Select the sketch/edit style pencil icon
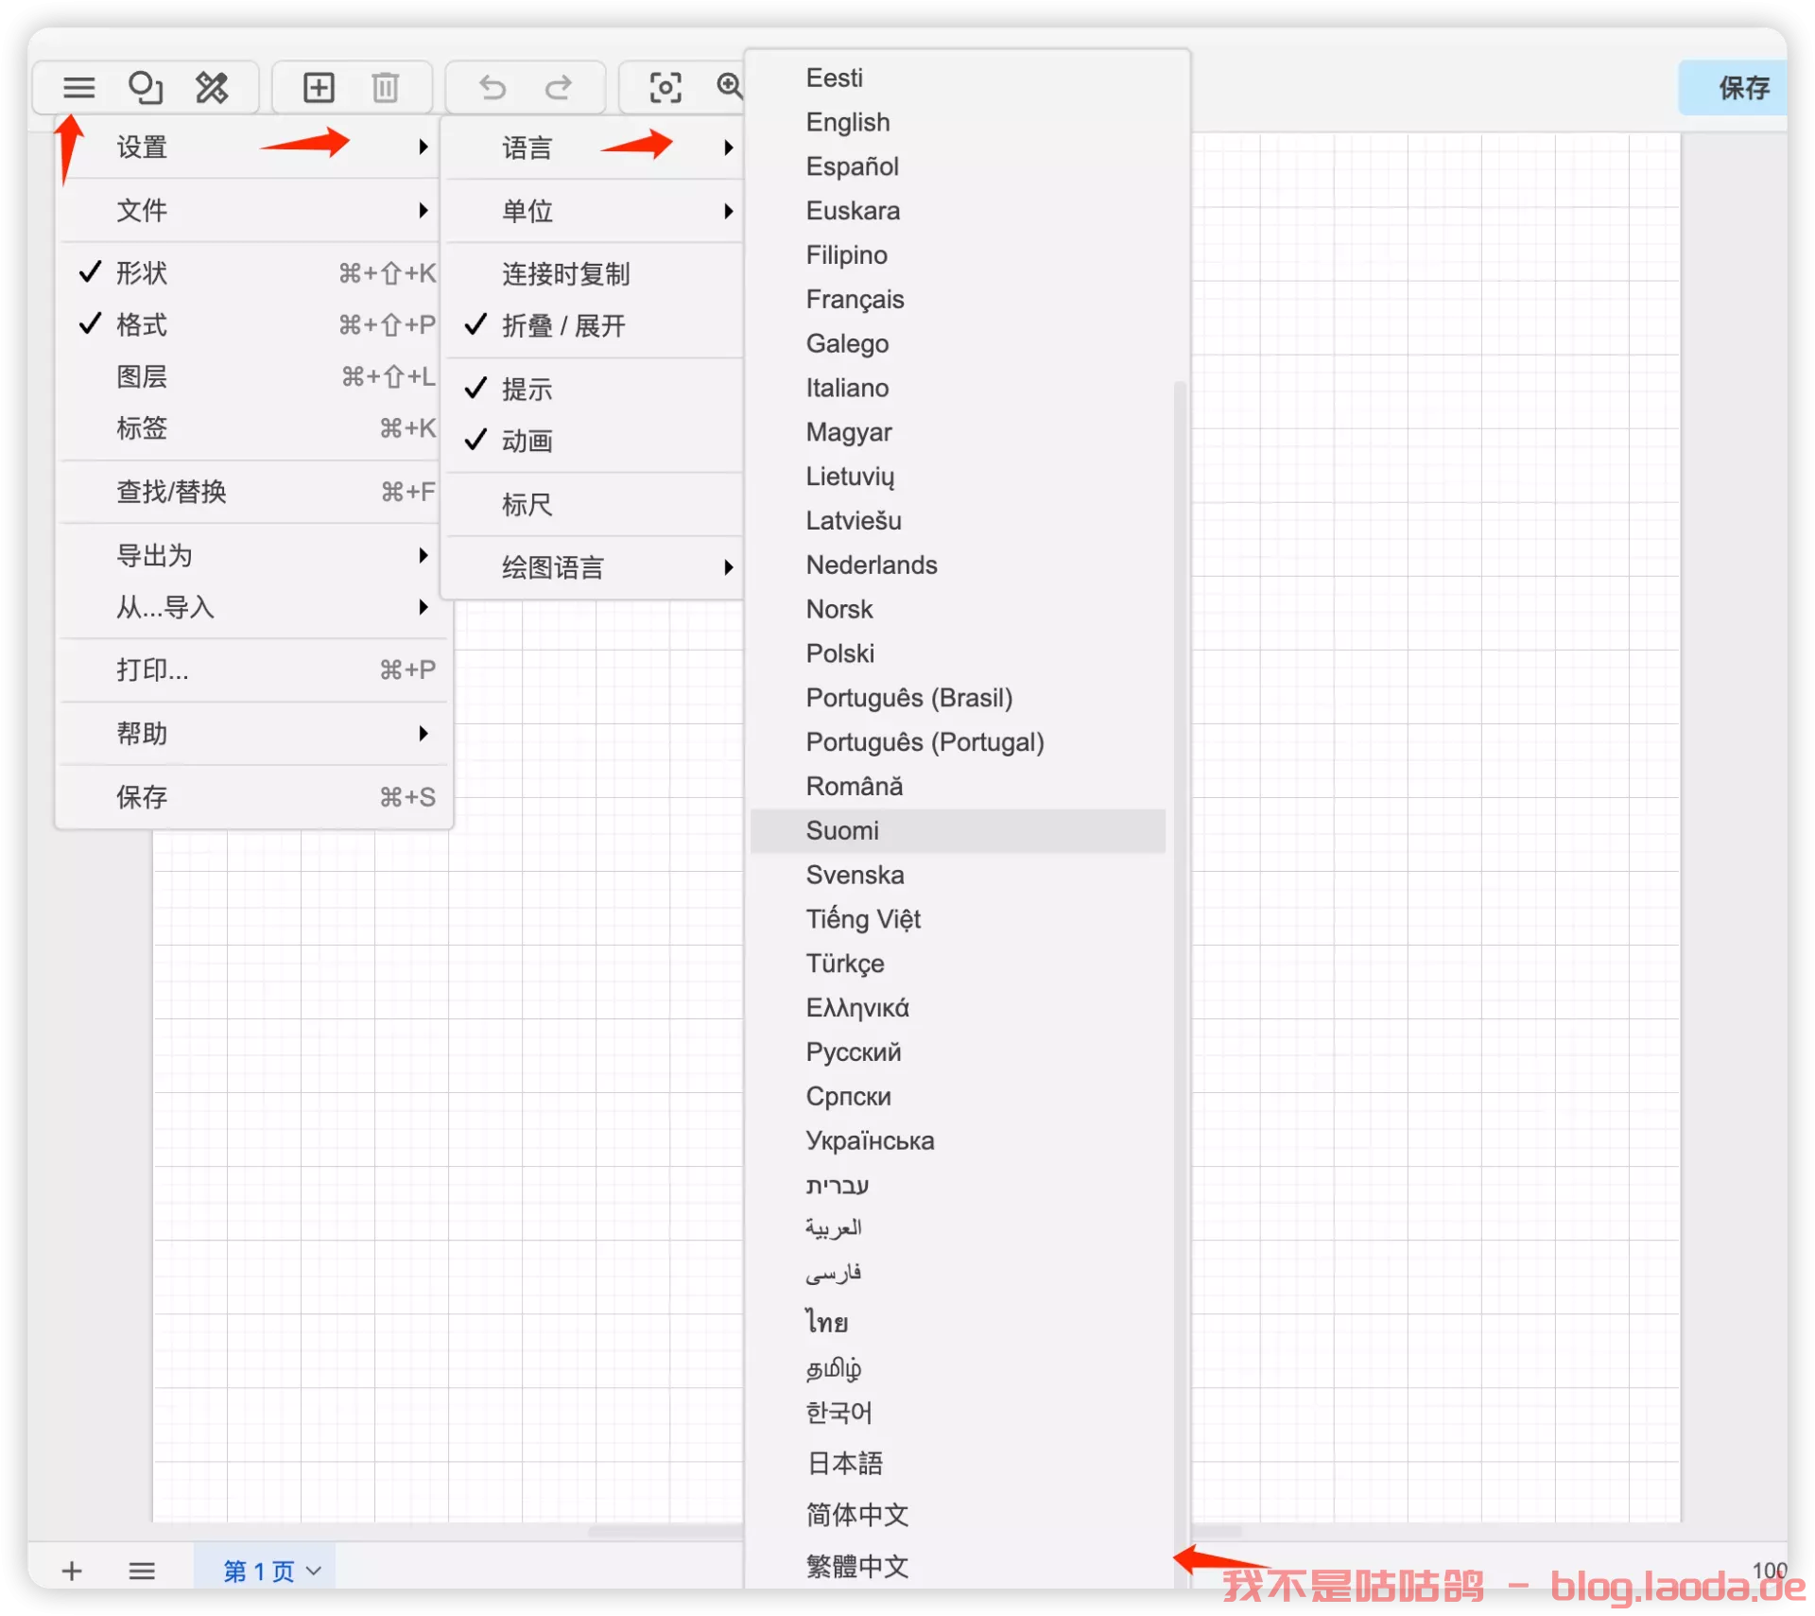 point(212,87)
